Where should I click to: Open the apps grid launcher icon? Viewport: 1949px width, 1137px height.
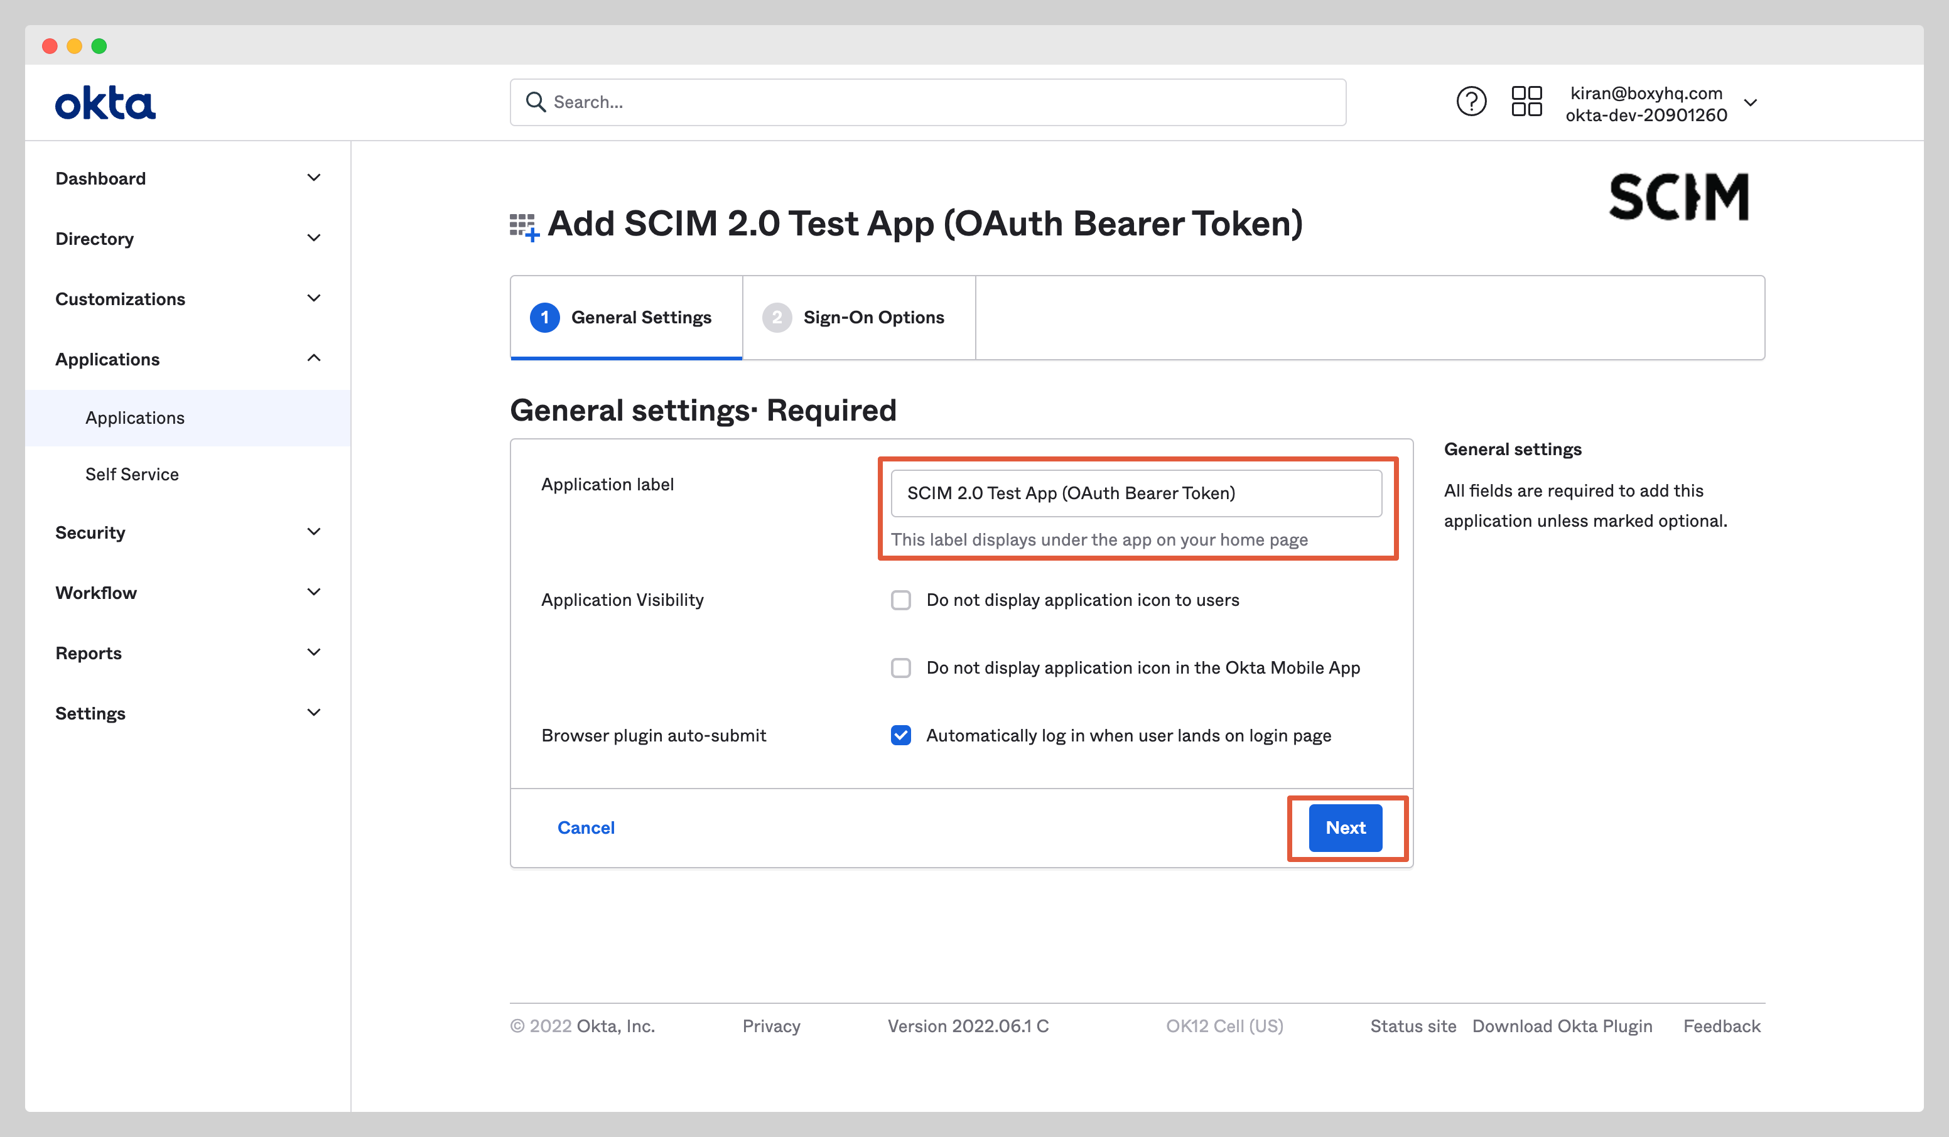[1526, 101]
